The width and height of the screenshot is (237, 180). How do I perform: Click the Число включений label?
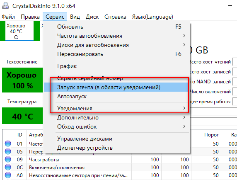click(x=210, y=92)
